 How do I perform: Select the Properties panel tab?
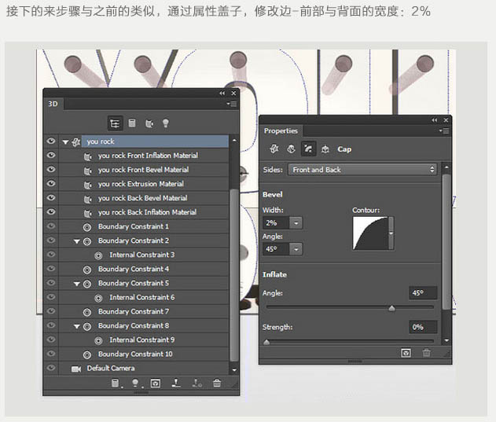coord(281,130)
